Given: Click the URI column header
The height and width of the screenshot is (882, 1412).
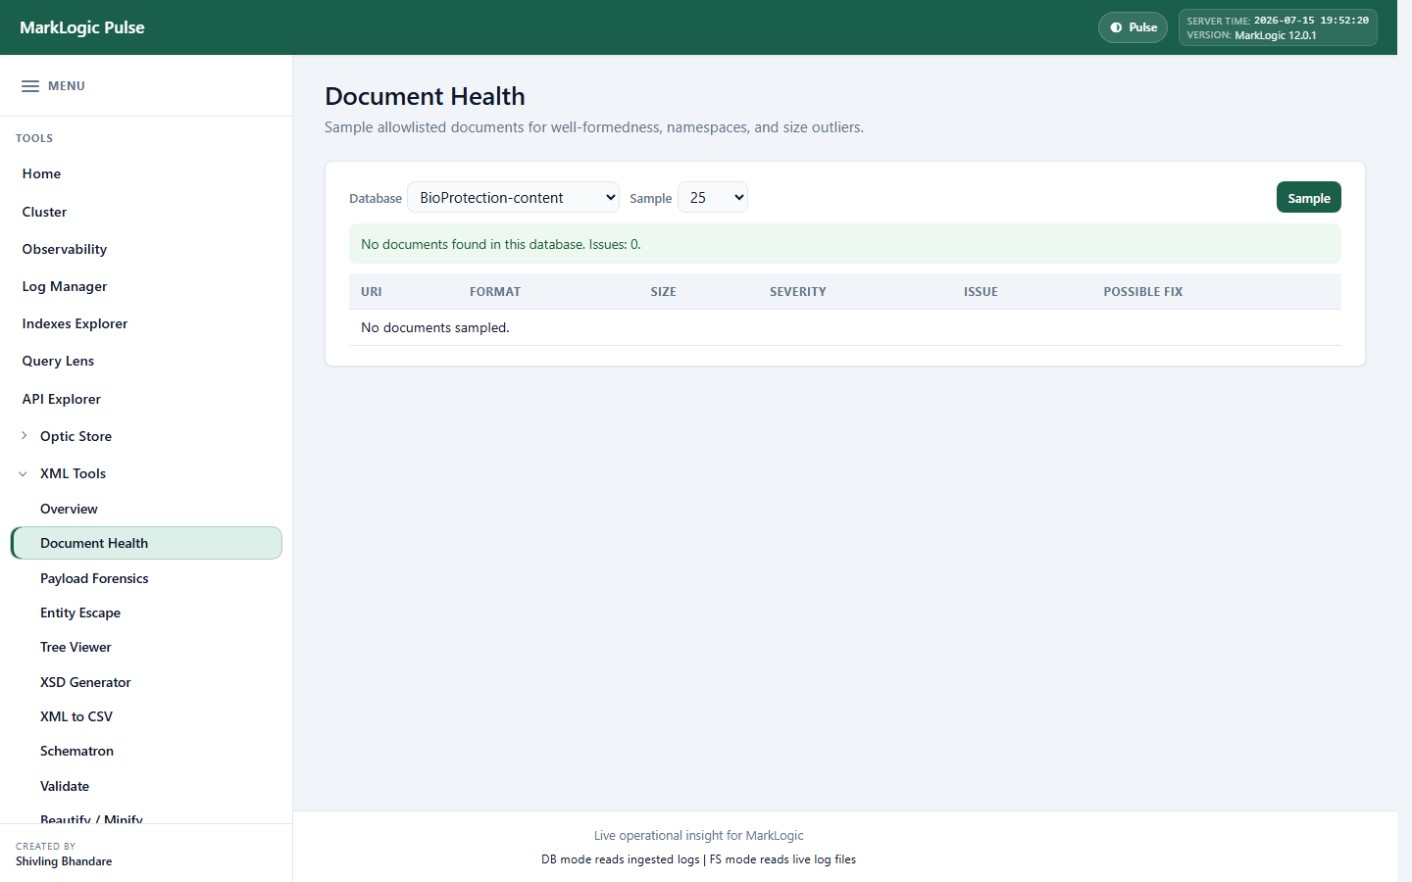Looking at the screenshot, I should pos(372,292).
